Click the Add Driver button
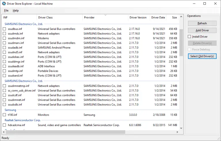The image size is (221, 141). click(202, 30)
